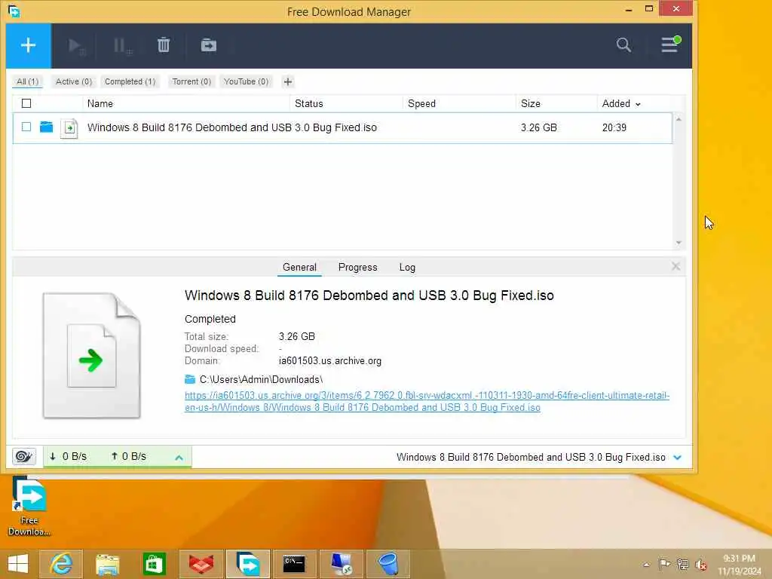Delete selected download with trash icon
The width and height of the screenshot is (772, 579).
pyautogui.click(x=164, y=45)
